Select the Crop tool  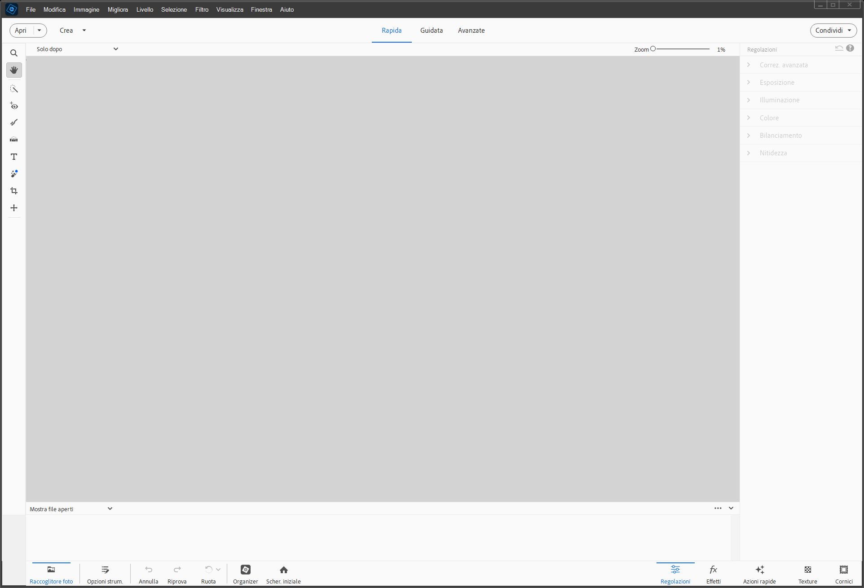point(14,191)
